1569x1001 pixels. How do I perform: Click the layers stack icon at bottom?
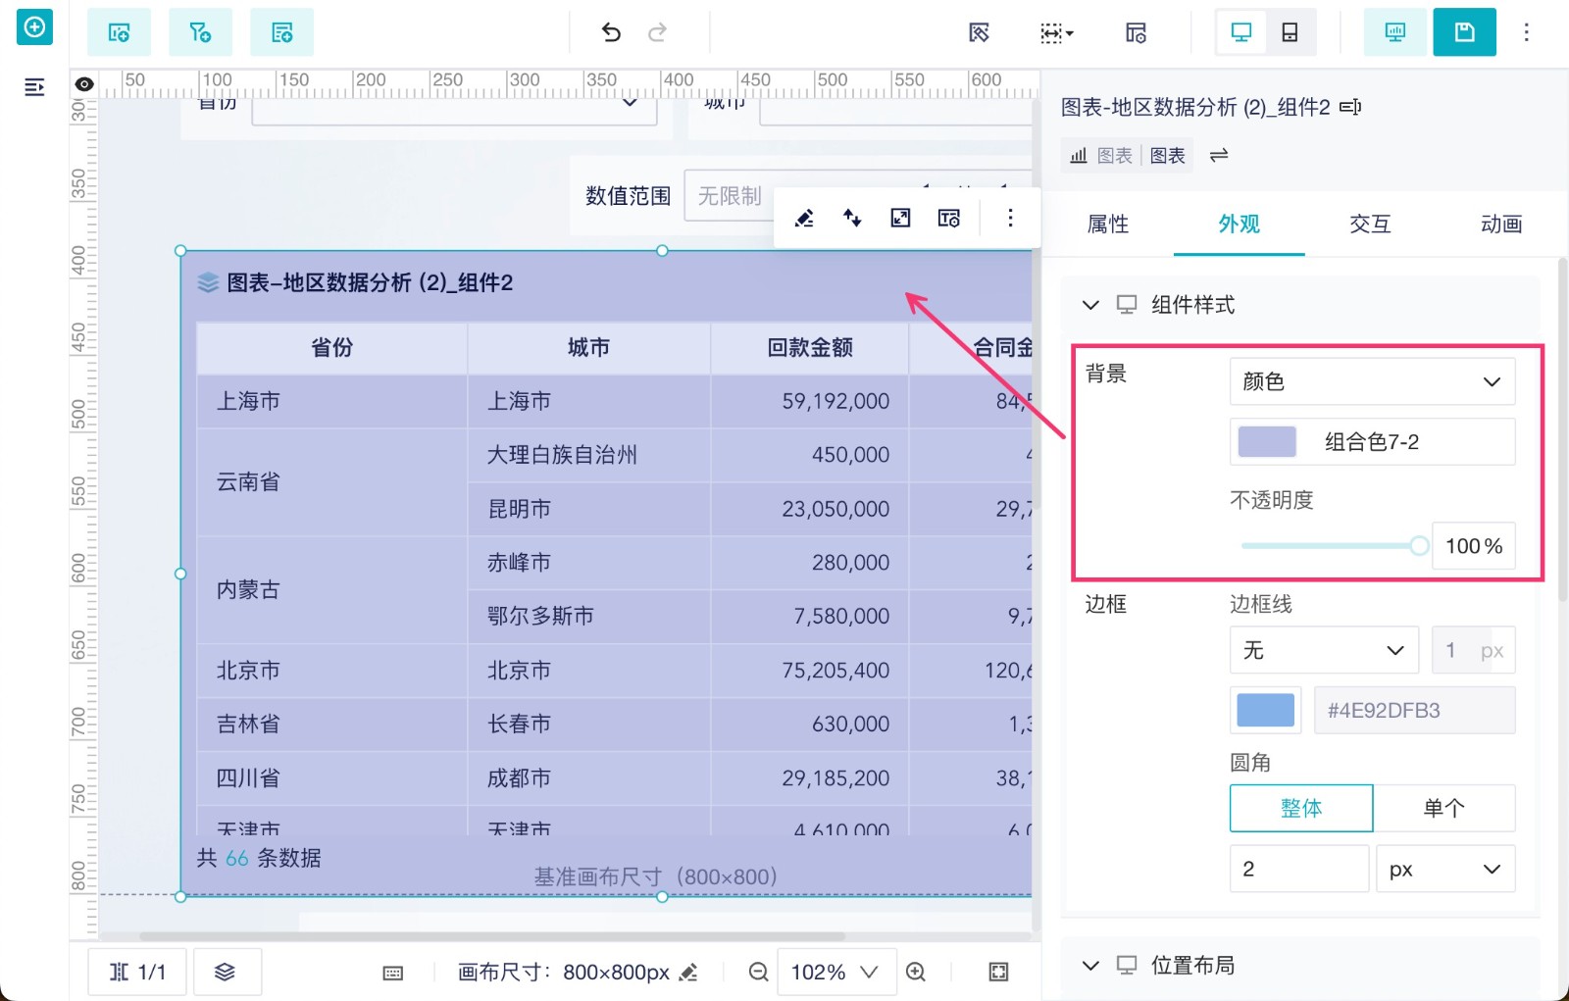point(226,972)
